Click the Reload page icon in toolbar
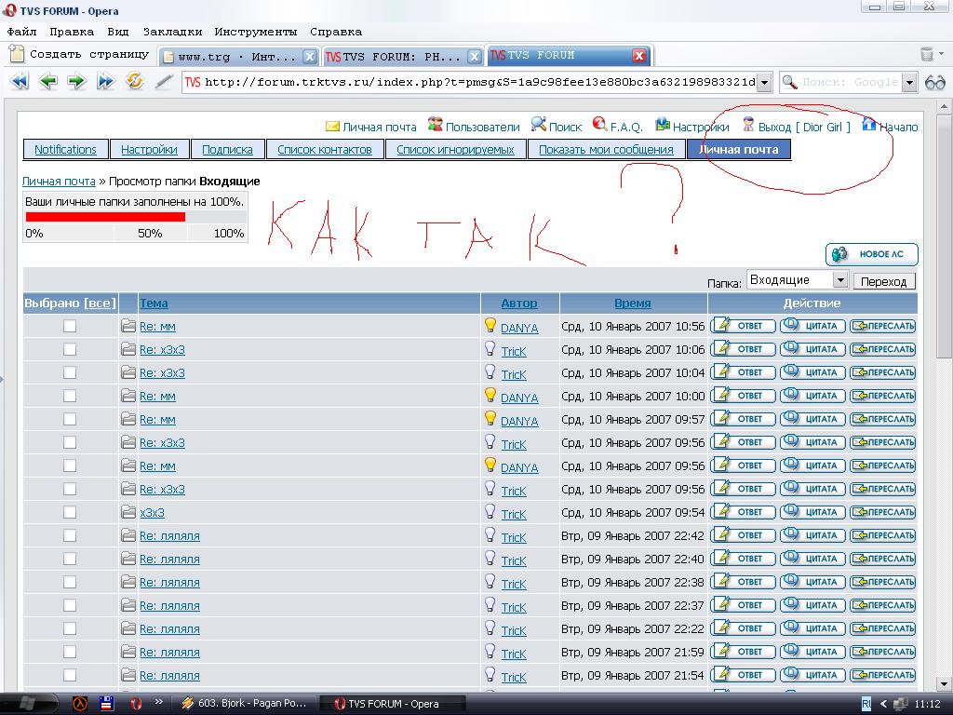953x715 pixels. pyautogui.click(x=135, y=82)
